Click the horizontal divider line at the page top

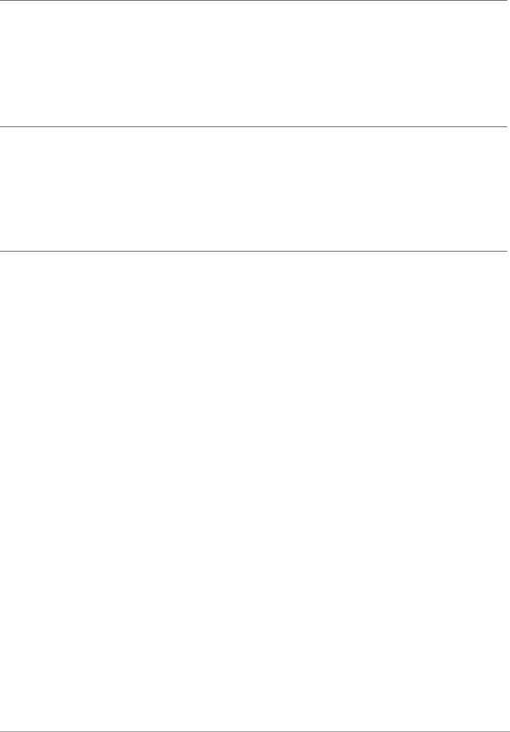coord(254,1)
